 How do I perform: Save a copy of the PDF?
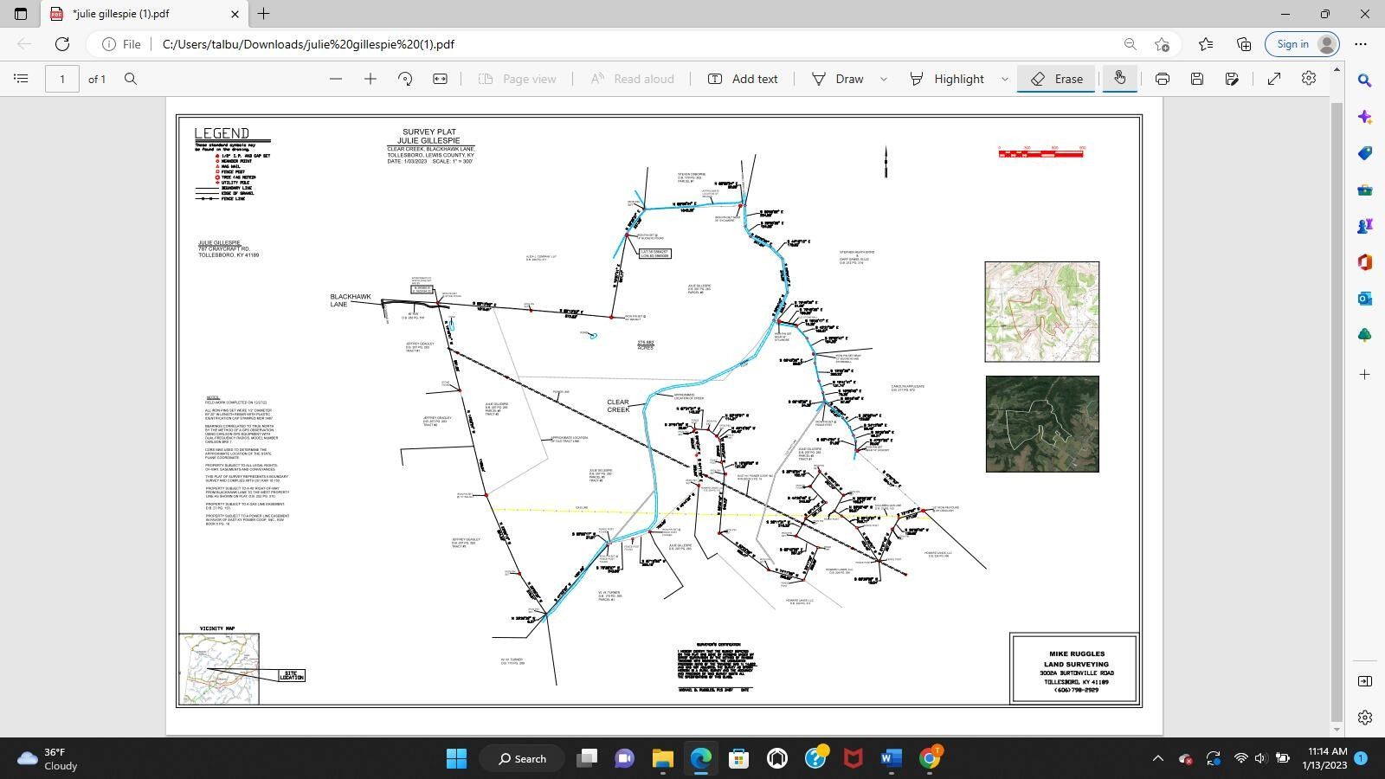click(1233, 78)
